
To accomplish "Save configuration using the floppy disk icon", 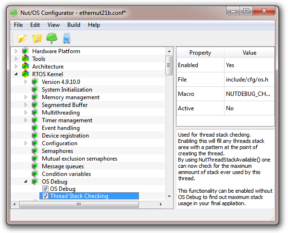I will [x=37, y=38].
